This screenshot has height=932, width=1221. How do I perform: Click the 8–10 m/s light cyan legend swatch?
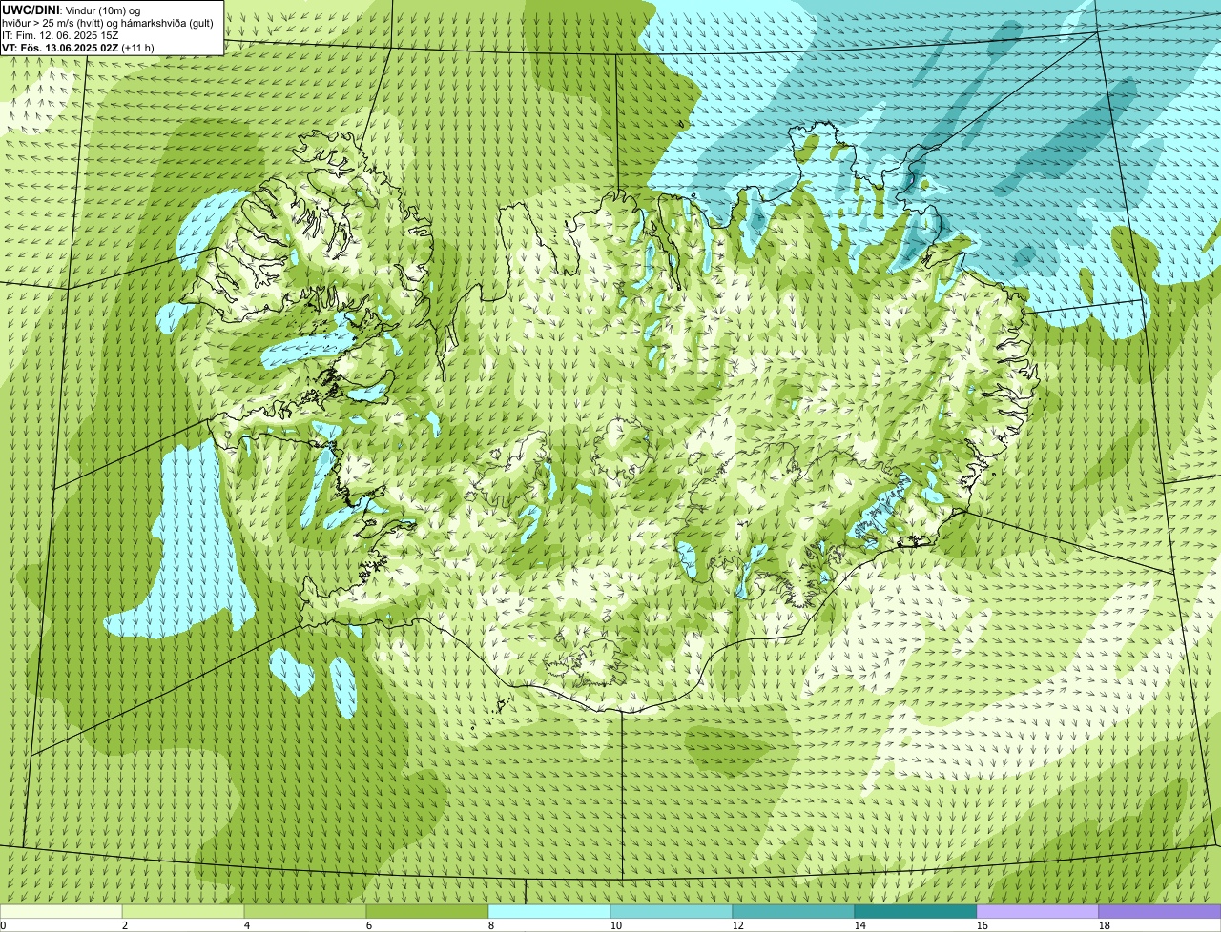[x=549, y=912]
